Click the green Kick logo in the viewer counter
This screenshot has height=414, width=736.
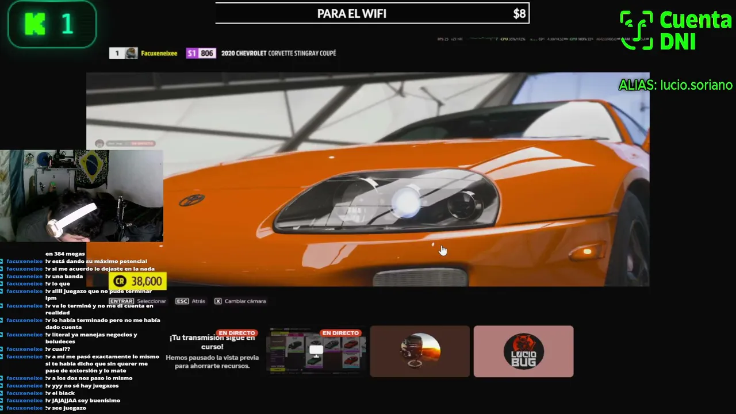35,24
